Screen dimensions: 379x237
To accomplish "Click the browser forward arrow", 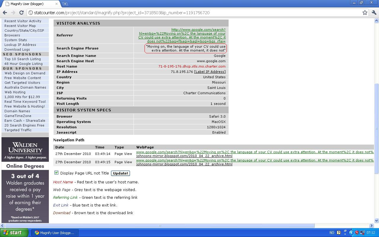I will [13, 12].
